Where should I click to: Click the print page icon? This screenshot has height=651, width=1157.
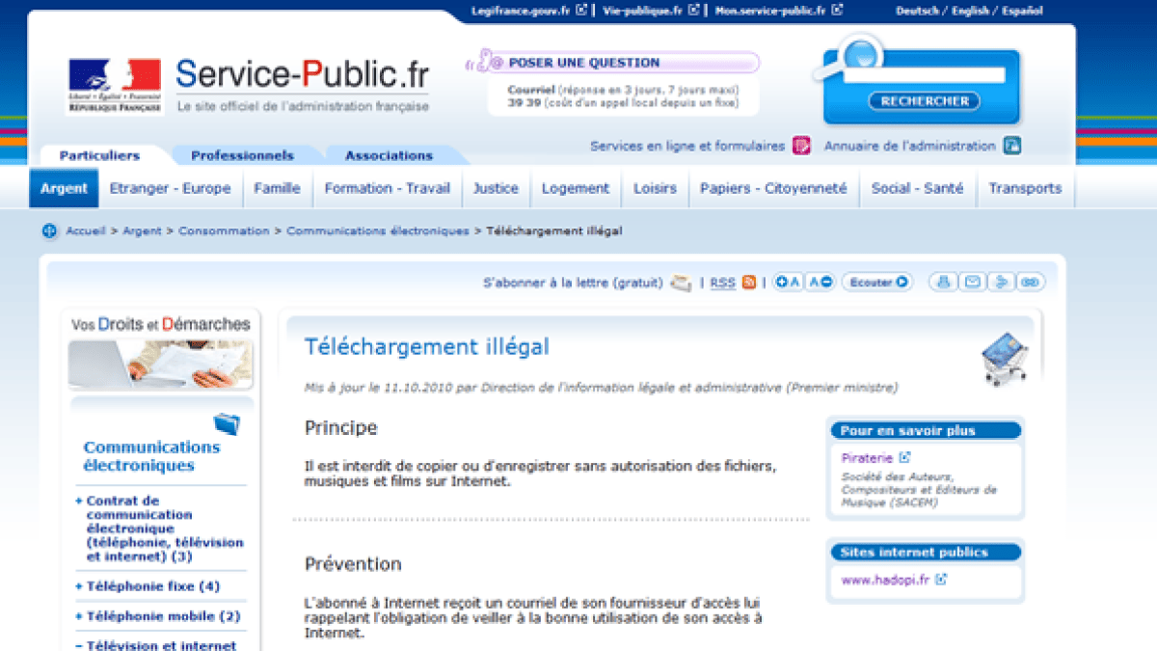(944, 283)
